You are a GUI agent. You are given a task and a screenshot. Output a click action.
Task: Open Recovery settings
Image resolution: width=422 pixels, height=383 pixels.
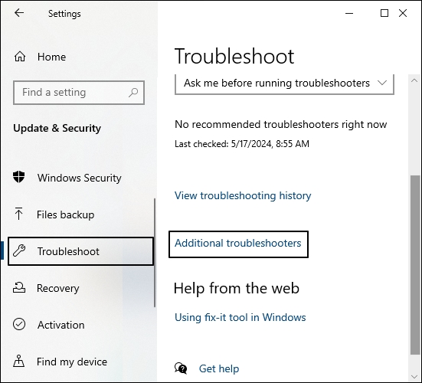pos(58,288)
